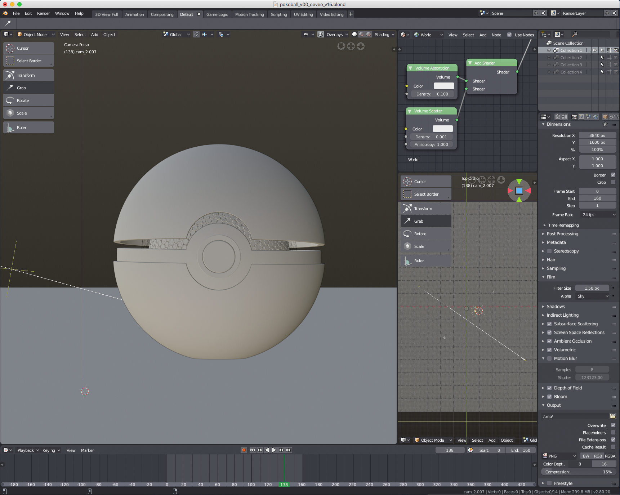The width and height of the screenshot is (620, 495).
Task: Select Cursor tool in Top Ortho viewport
Action: 426,182
